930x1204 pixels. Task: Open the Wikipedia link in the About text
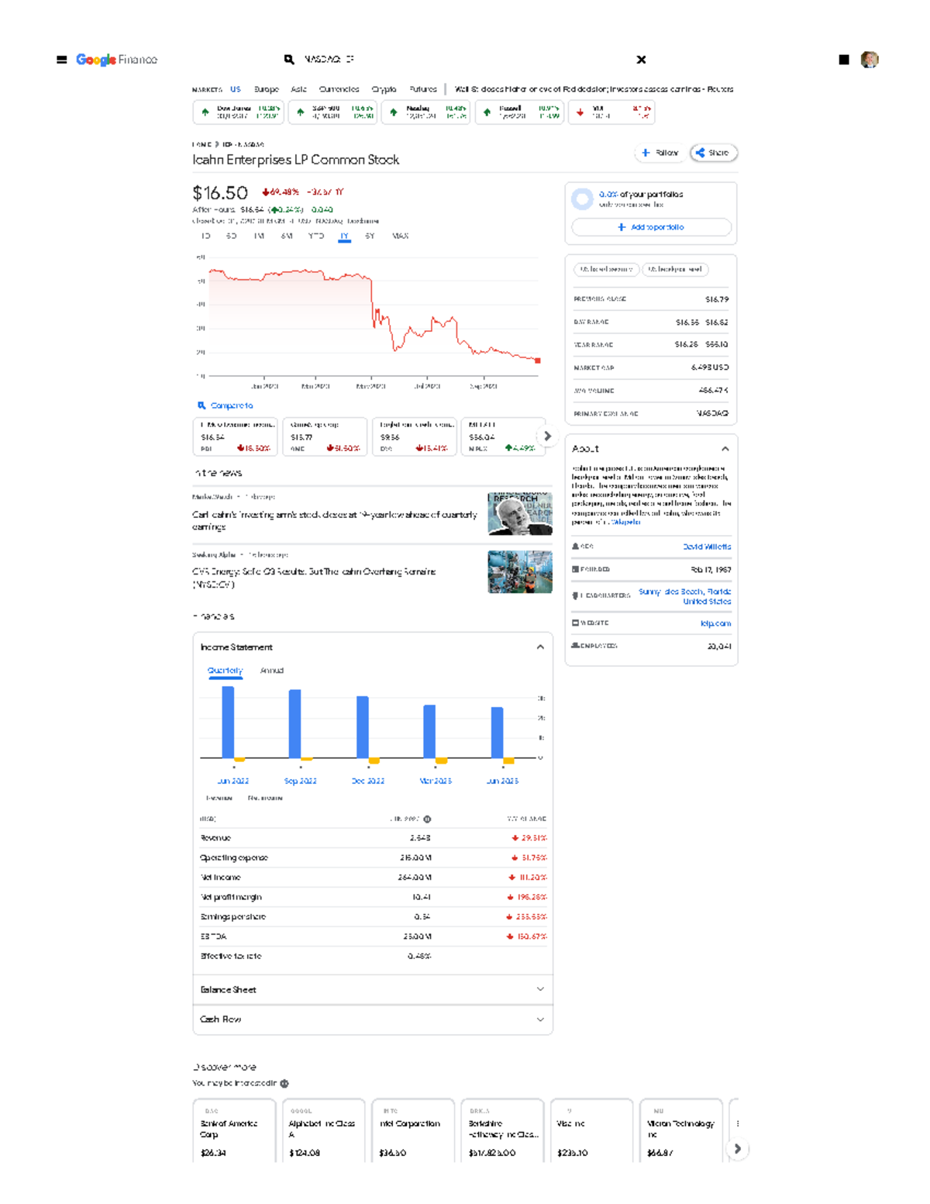pos(626,522)
